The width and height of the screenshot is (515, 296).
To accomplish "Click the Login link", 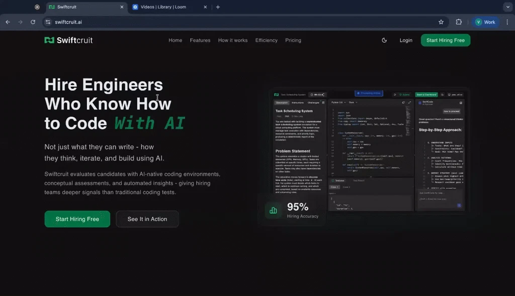I will [406, 40].
